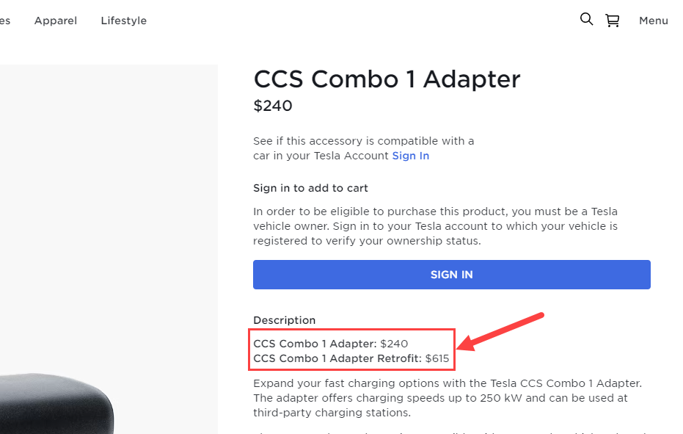Click the CCS Combo 1 Adapter: $240 line
Viewport: 683px width, 434px height.
[330, 344]
